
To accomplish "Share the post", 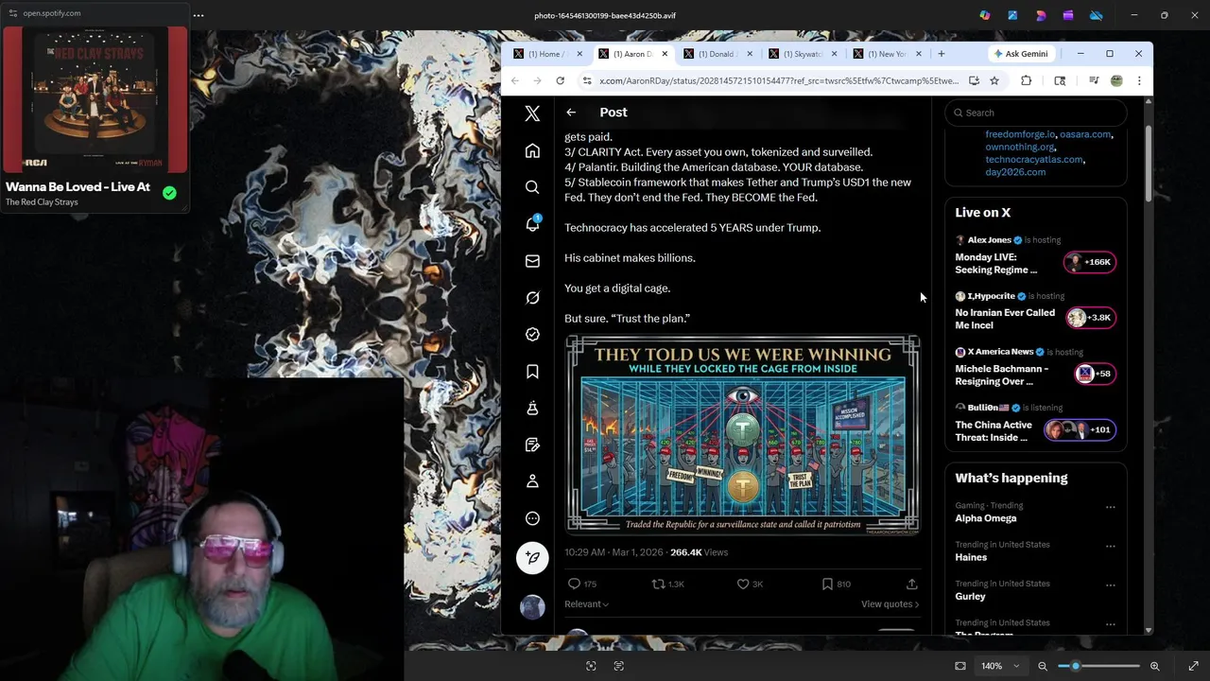I will click(x=911, y=585).
